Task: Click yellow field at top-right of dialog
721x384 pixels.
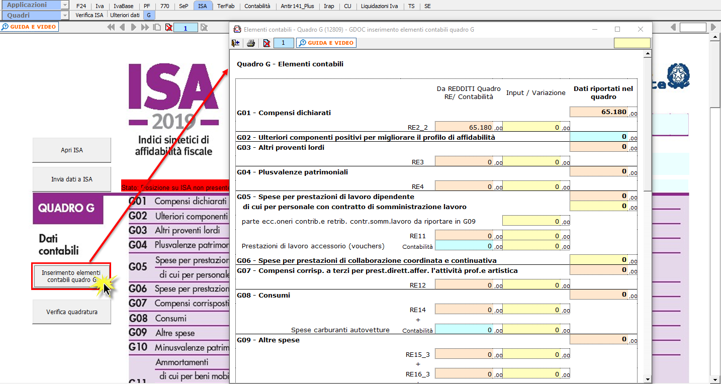Action: click(x=632, y=43)
